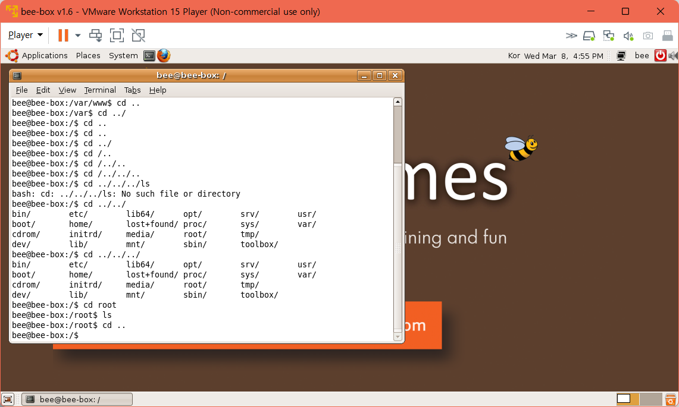Screen dimensions: 679x407
Task: Expand the VMware devices chevron
Action: 571,36
